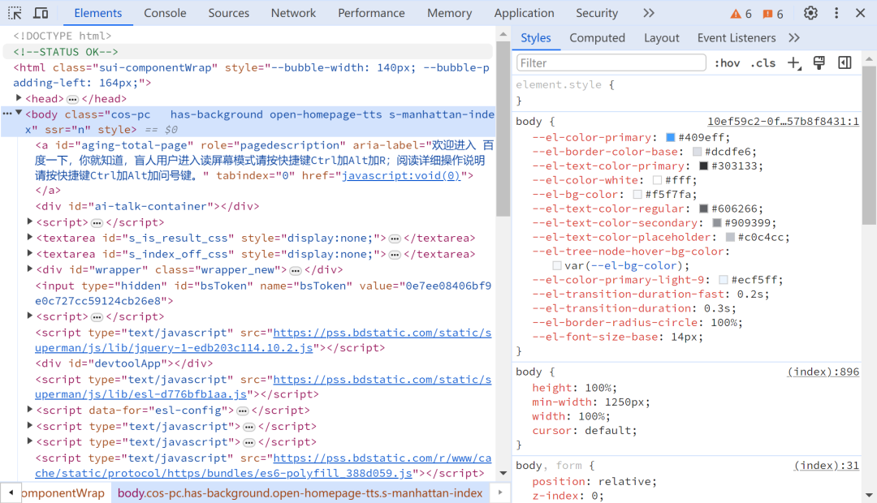Select the Computed sub-tab
This screenshot has height=503, width=877.
point(598,38)
